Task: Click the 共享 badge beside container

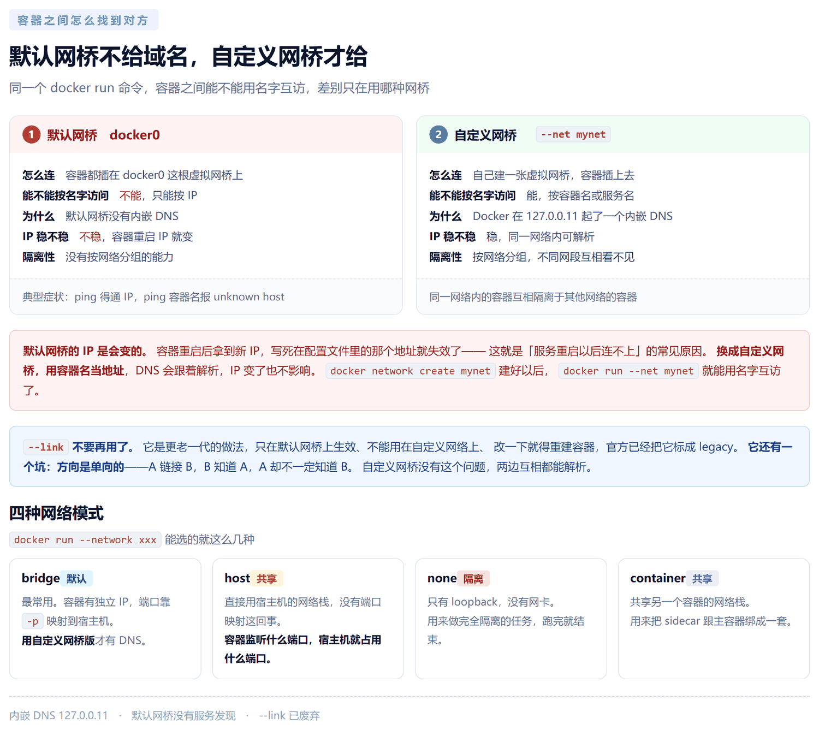Action: [702, 579]
